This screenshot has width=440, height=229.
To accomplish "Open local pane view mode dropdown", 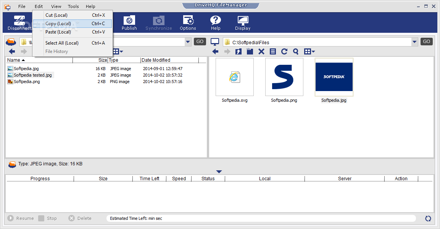I will click(310, 51).
